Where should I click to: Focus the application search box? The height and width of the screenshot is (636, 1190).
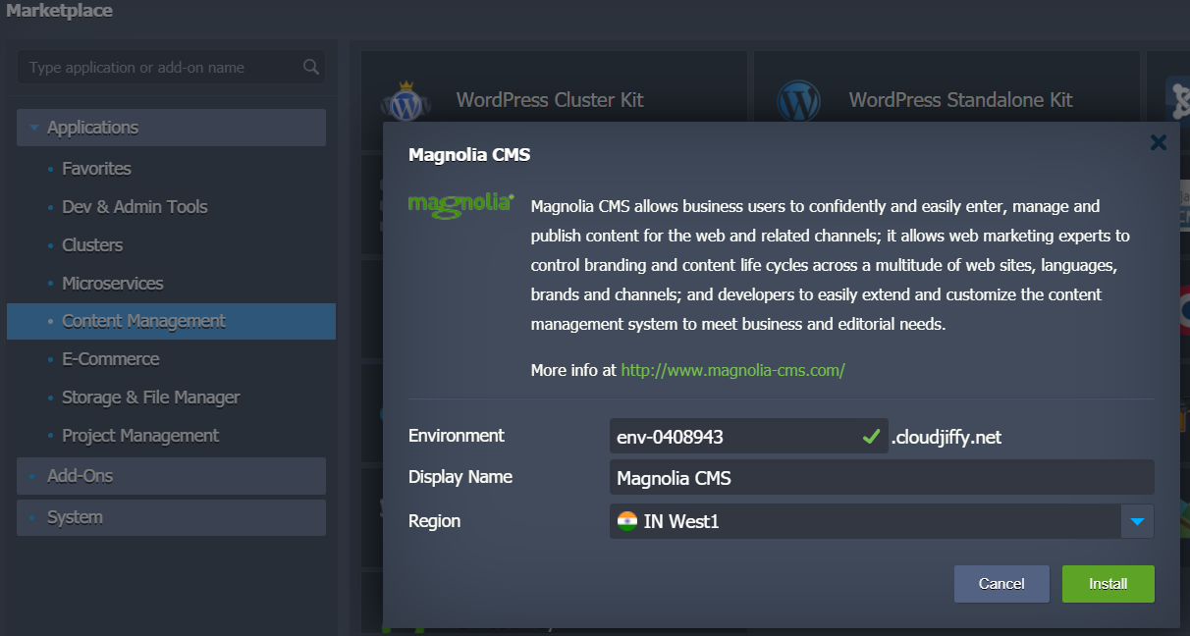tap(162, 68)
